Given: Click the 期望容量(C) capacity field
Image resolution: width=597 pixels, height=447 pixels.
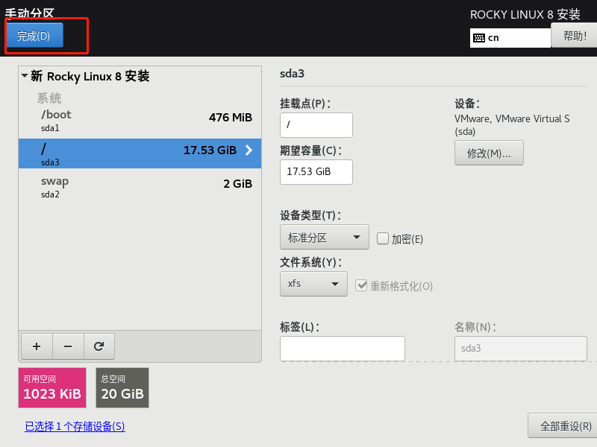Looking at the screenshot, I should 316,172.
